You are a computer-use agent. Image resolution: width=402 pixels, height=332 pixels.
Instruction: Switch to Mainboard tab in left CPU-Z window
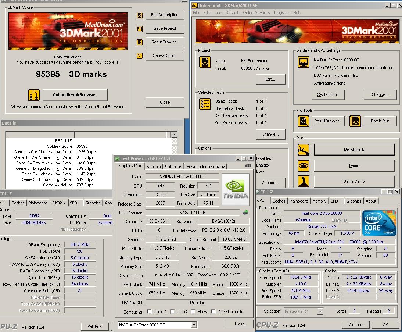click(x=38, y=203)
